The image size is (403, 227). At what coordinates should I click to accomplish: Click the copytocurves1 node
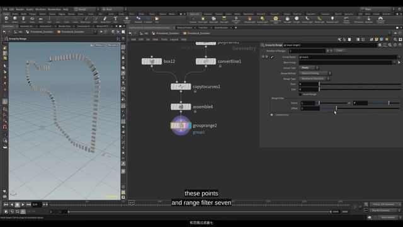click(181, 86)
